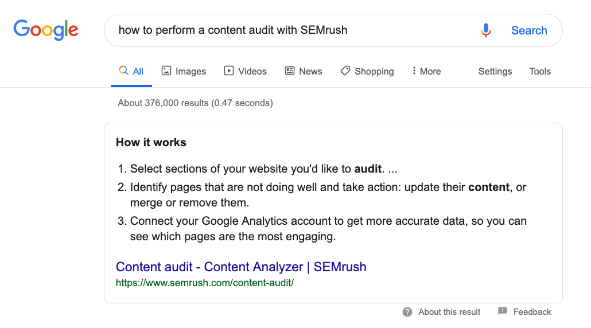Click the Shopping tab tag icon
The height and width of the screenshot is (328, 591).
coord(345,71)
